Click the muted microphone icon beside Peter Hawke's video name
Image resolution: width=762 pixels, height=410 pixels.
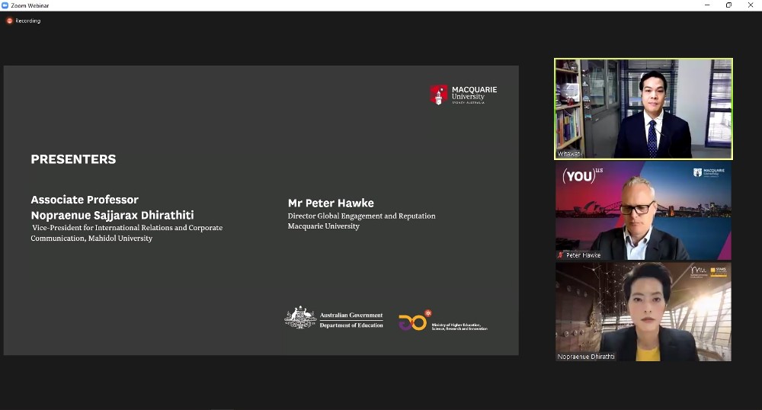561,255
